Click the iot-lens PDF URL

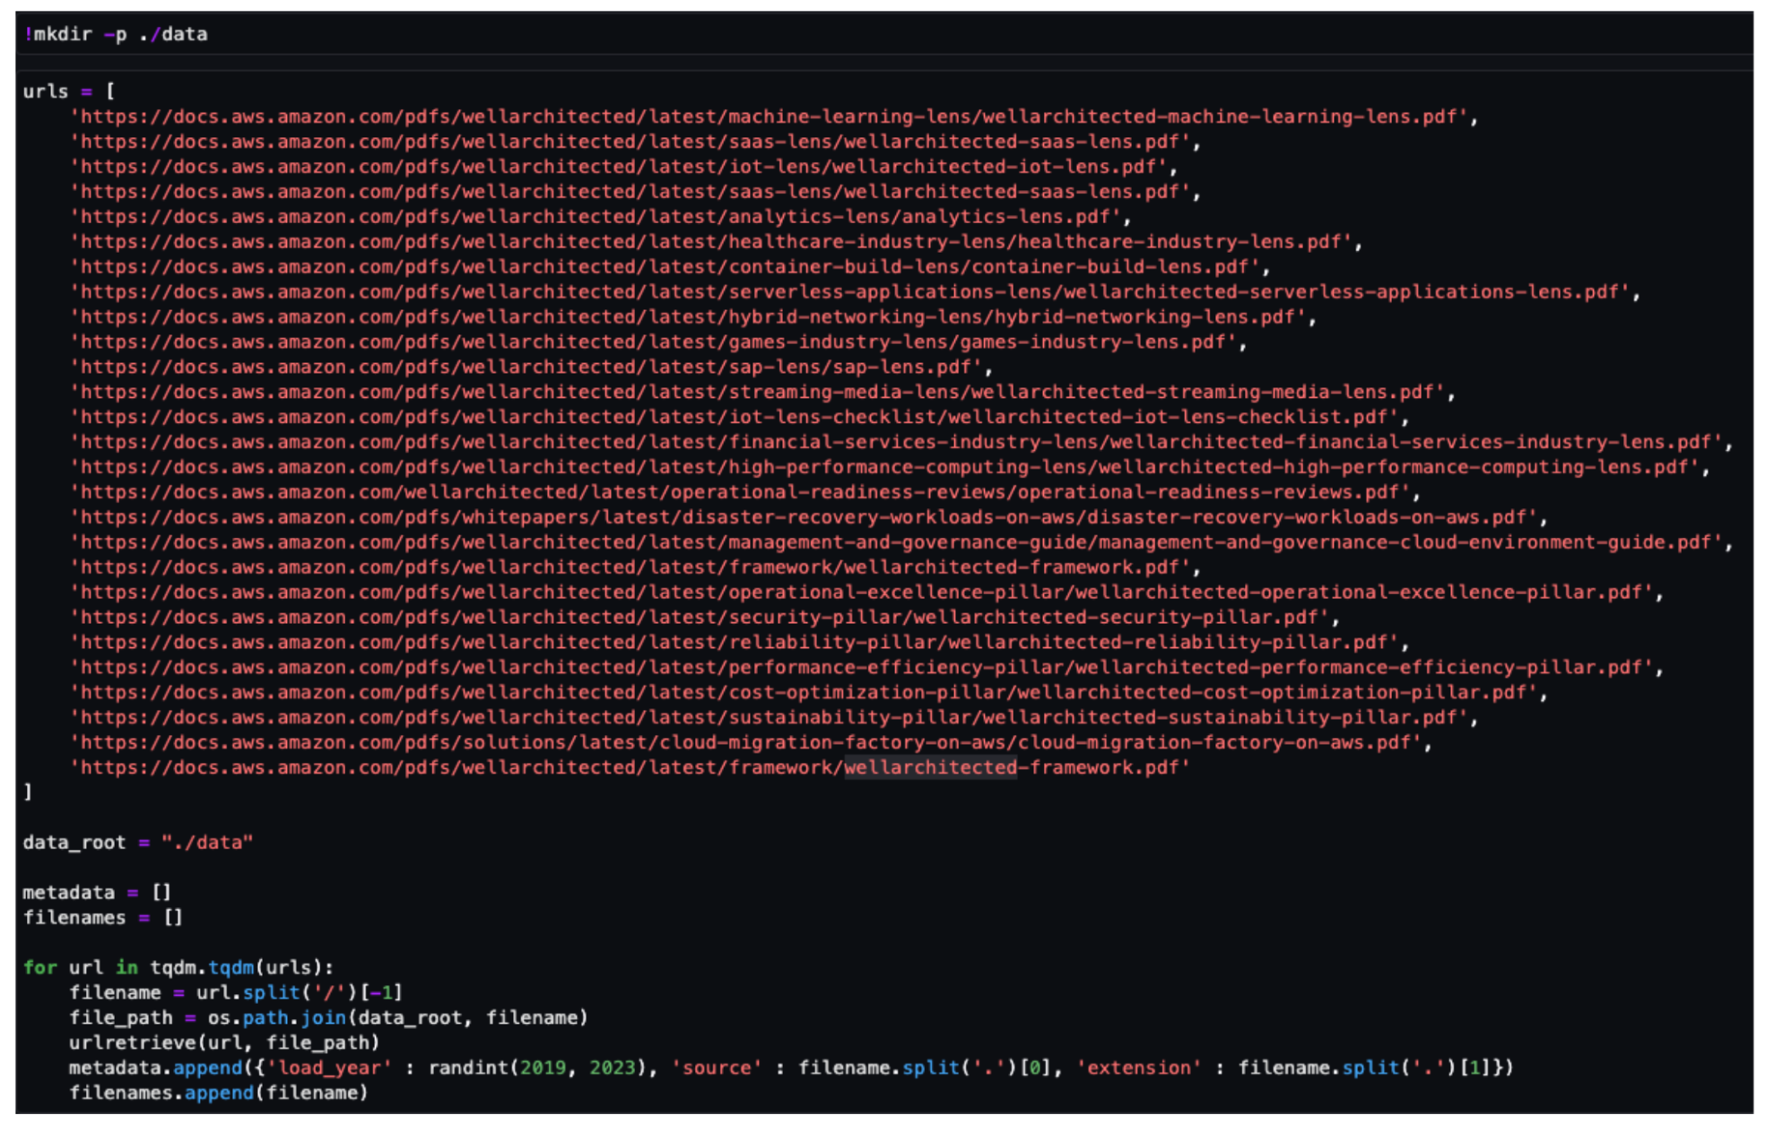point(622,167)
